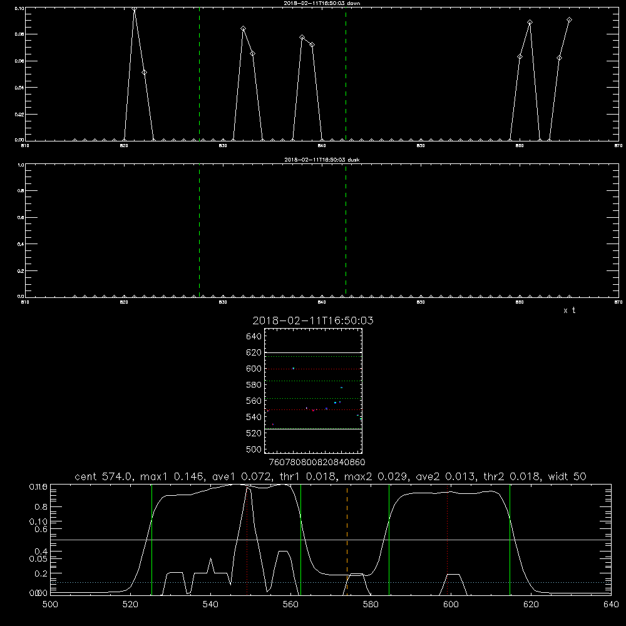Select the diamond point at x=860 in dawn plot
The height and width of the screenshot is (626, 626).
520,57
